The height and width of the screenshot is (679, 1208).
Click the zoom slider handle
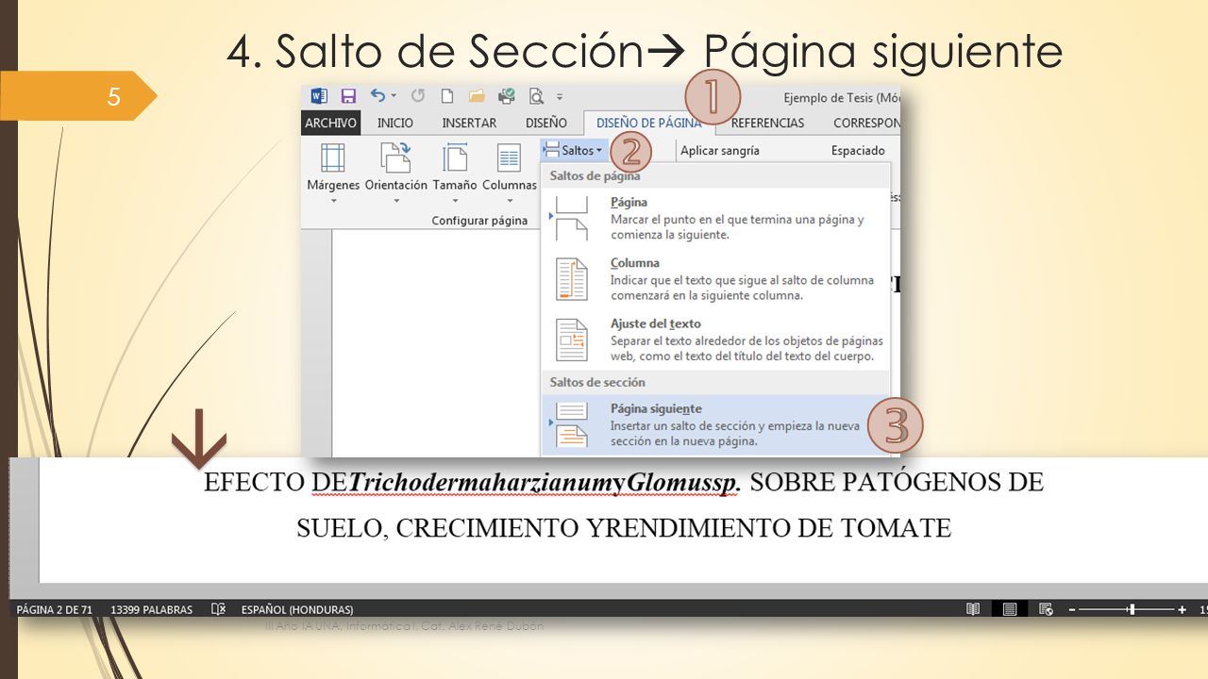pos(1132,610)
